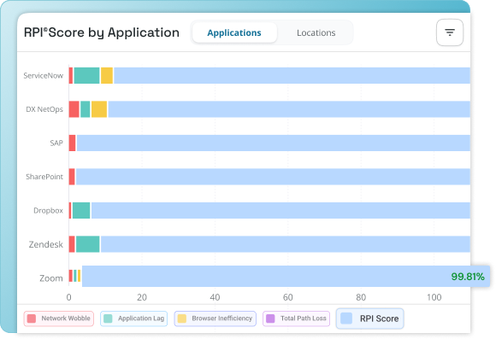Click the 99.81% value on Zoom bar

pos(468,277)
